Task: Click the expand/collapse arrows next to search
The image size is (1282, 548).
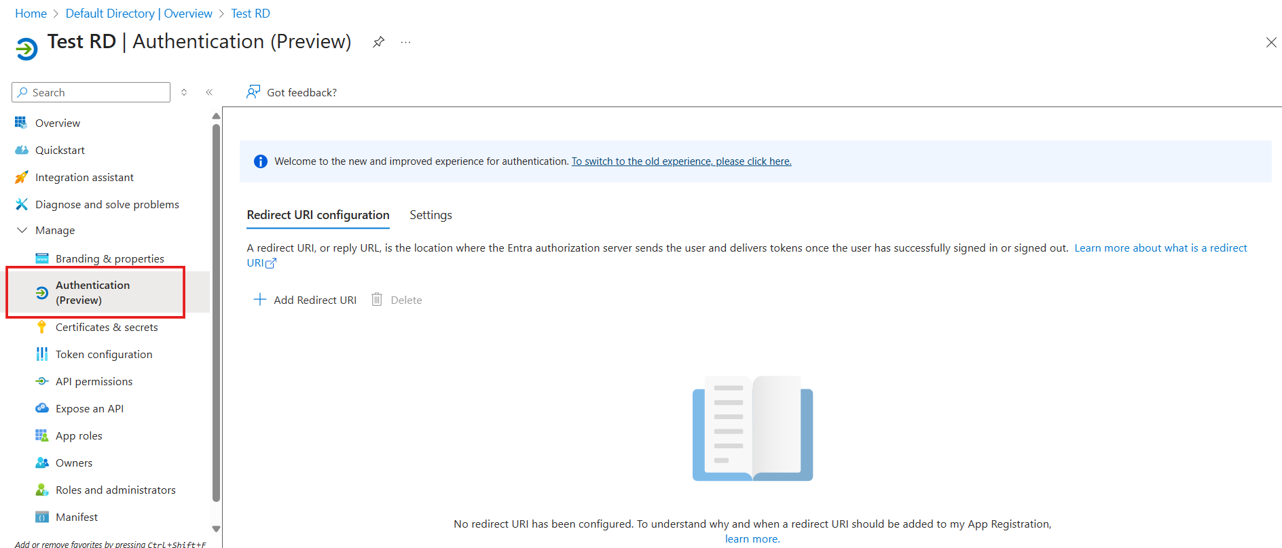Action: tap(184, 92)
